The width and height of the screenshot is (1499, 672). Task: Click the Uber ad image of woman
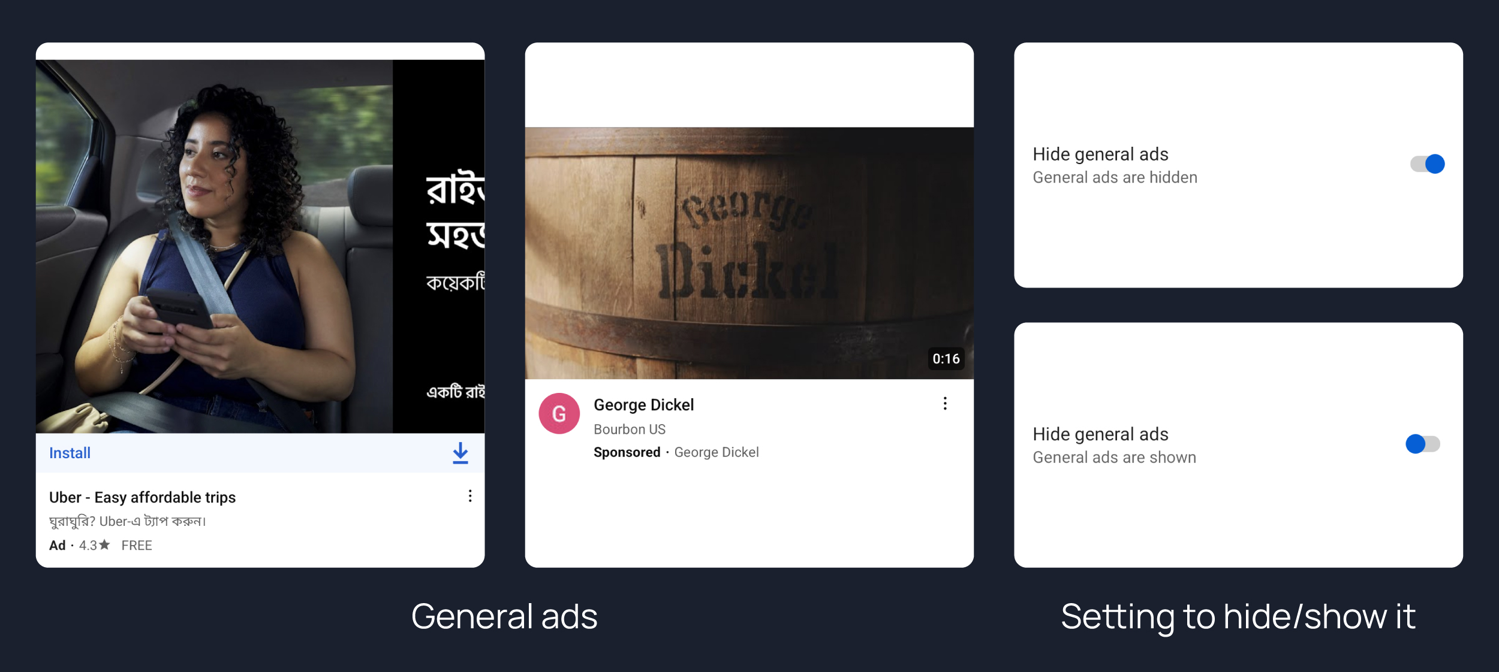213,246
